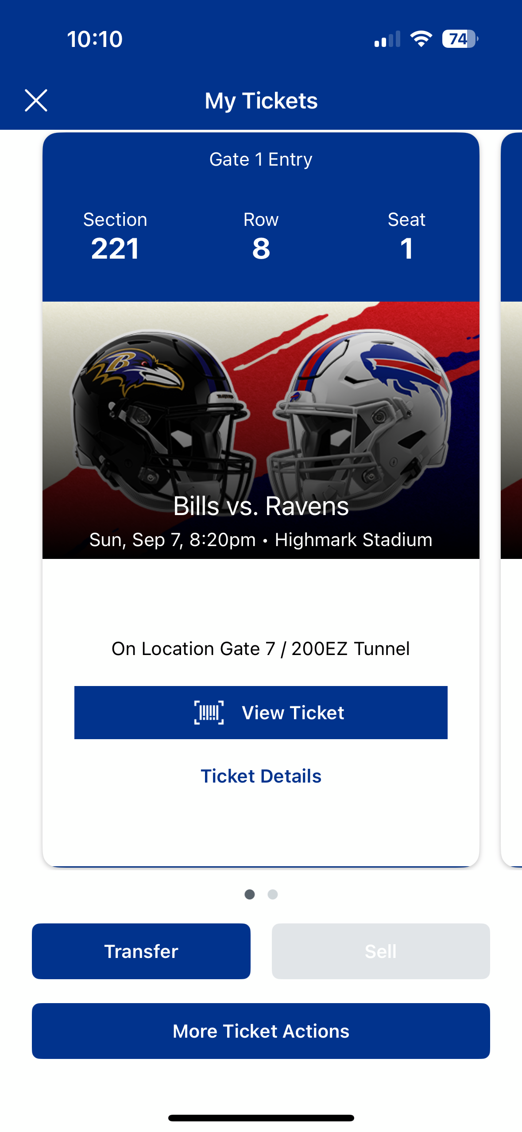Tap the Gate 1 Entry header
This screenshot has width=522, height=1132.
pos(261,159)
